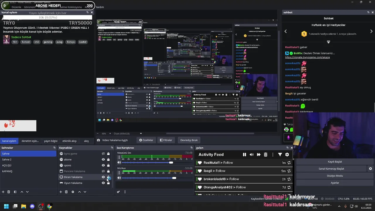The width and height of the screenshot is (375, 211).
Task: Mute Mic/Aux speaker icon
Action: (119, 178)
